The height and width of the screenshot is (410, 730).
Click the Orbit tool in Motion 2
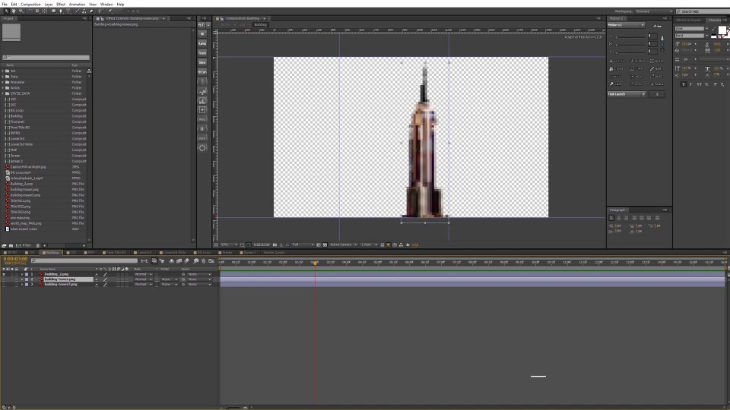click(x=637, y=76)
